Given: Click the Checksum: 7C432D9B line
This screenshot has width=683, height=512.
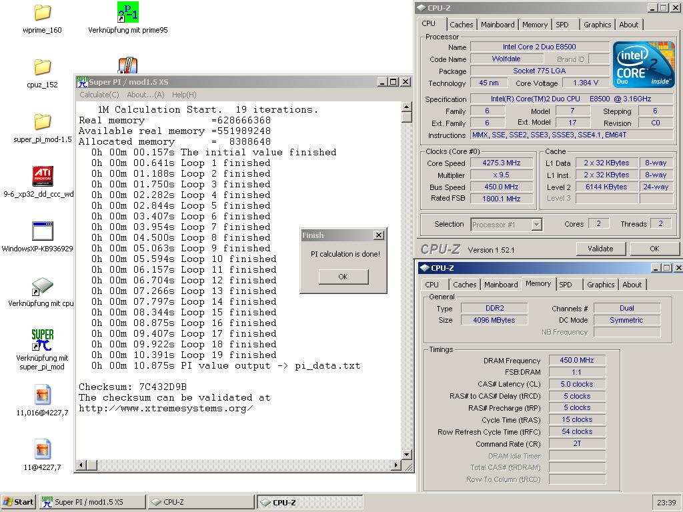Looking at the screenshot, I should click(133, 387).
